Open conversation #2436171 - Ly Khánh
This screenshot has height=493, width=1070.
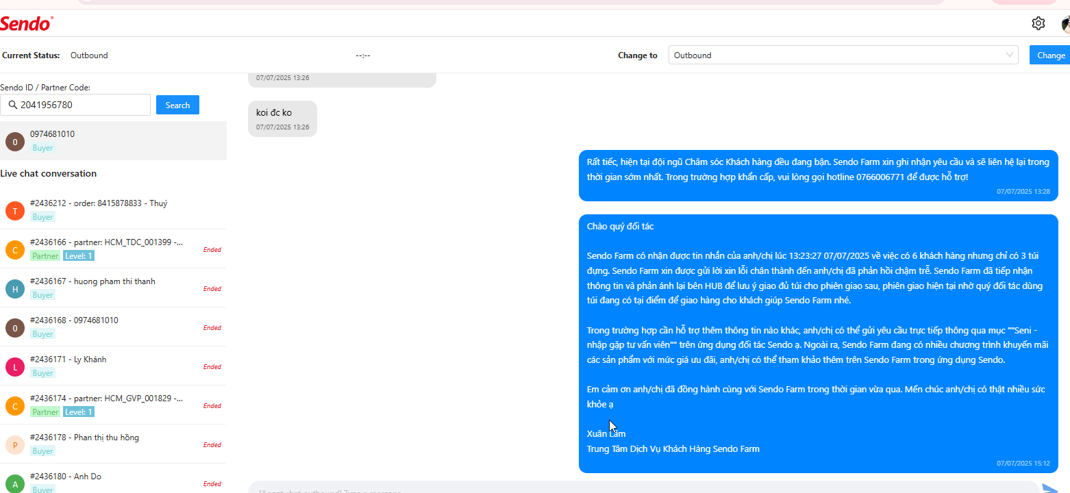tap(113, 366)
